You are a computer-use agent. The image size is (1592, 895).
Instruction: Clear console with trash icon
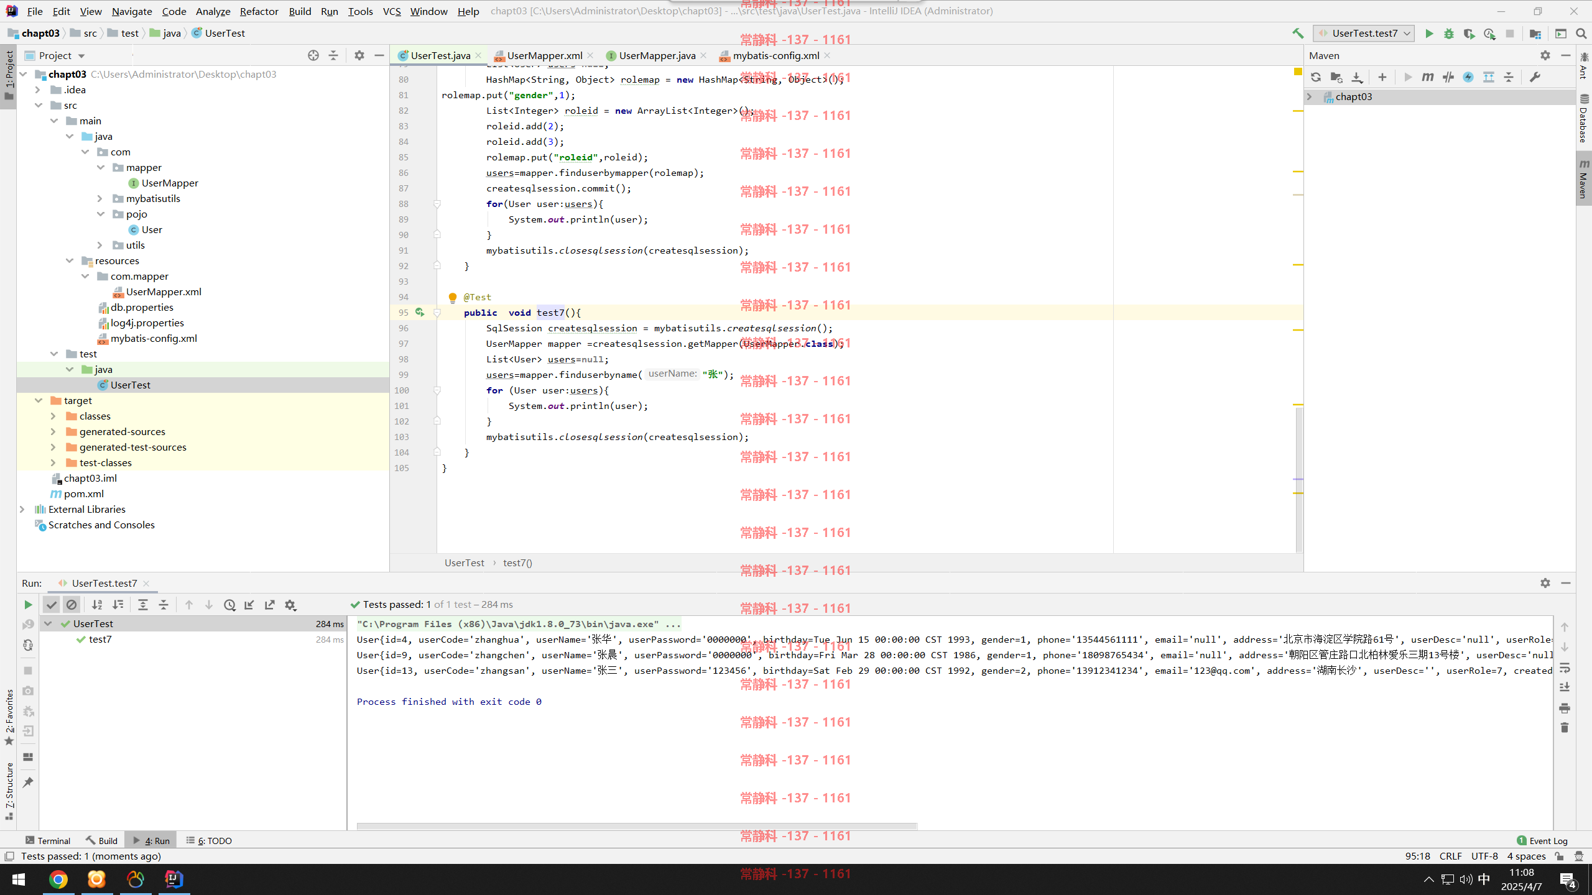(1565, 728)
